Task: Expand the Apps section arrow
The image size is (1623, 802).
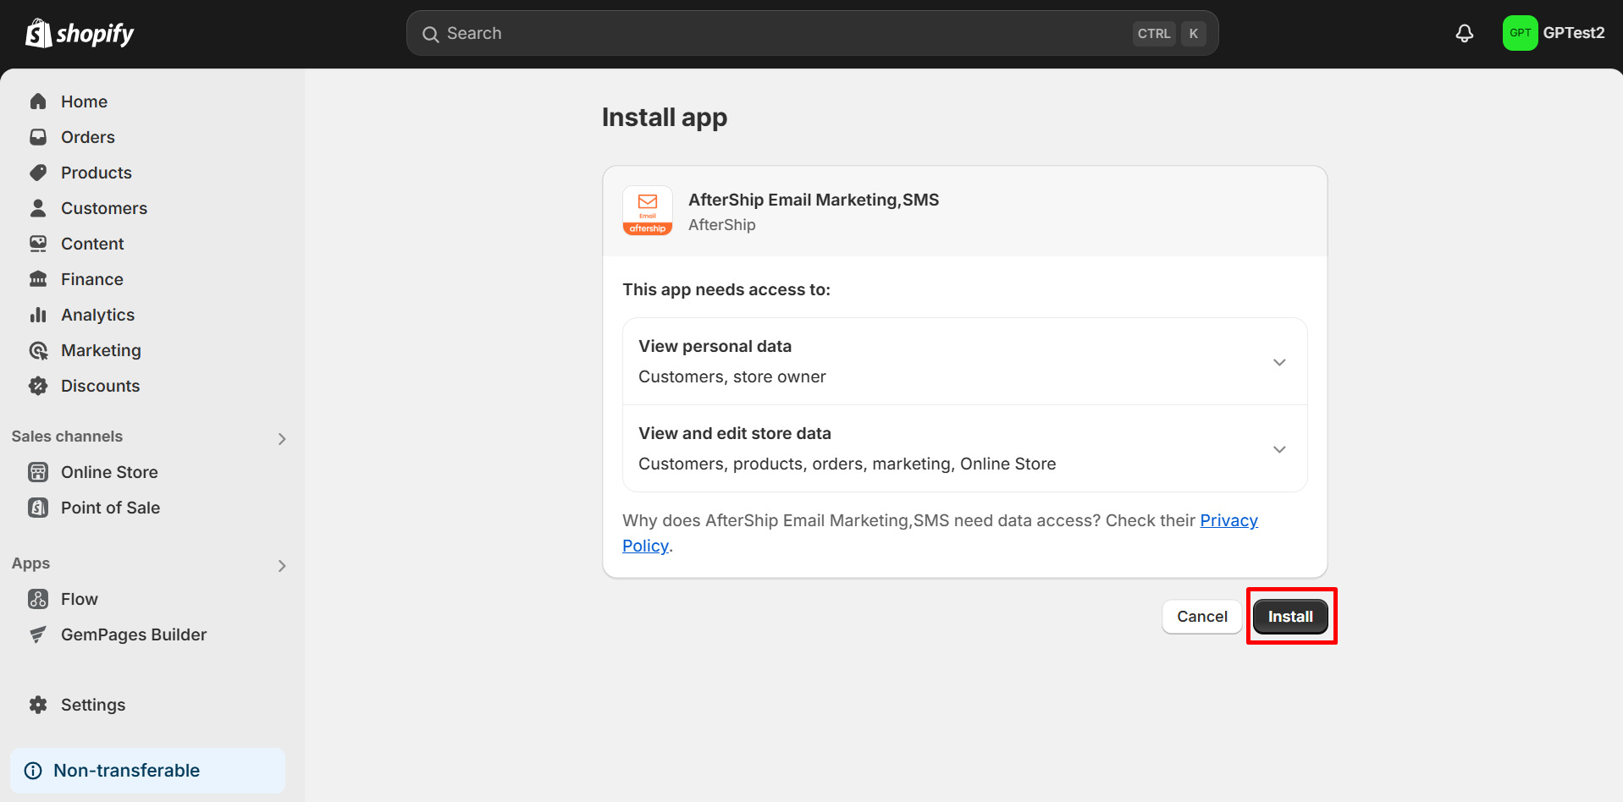Action: [x=282, y=565]
